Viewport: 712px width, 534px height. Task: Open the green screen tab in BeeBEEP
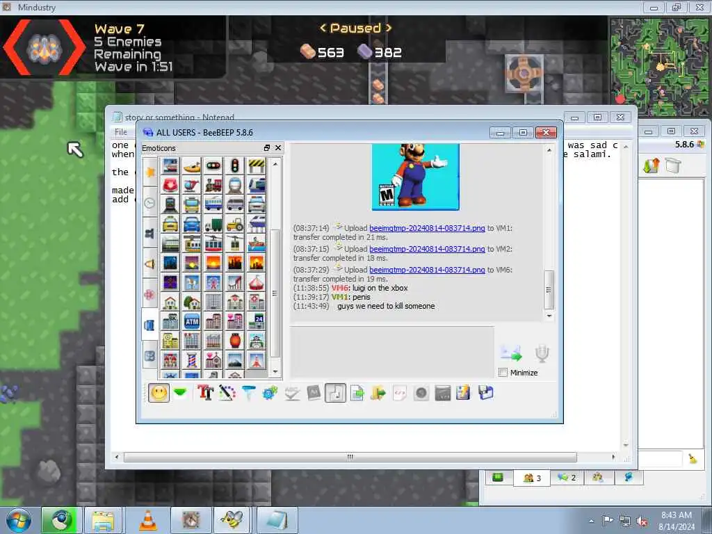498,478
